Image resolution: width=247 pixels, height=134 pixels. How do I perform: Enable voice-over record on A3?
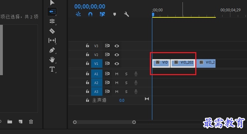point(136,91)
